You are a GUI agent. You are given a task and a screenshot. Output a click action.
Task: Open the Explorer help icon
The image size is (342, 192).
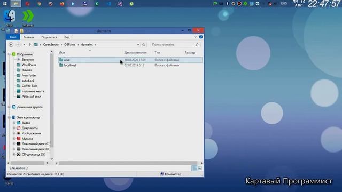[x=201, y=37]
